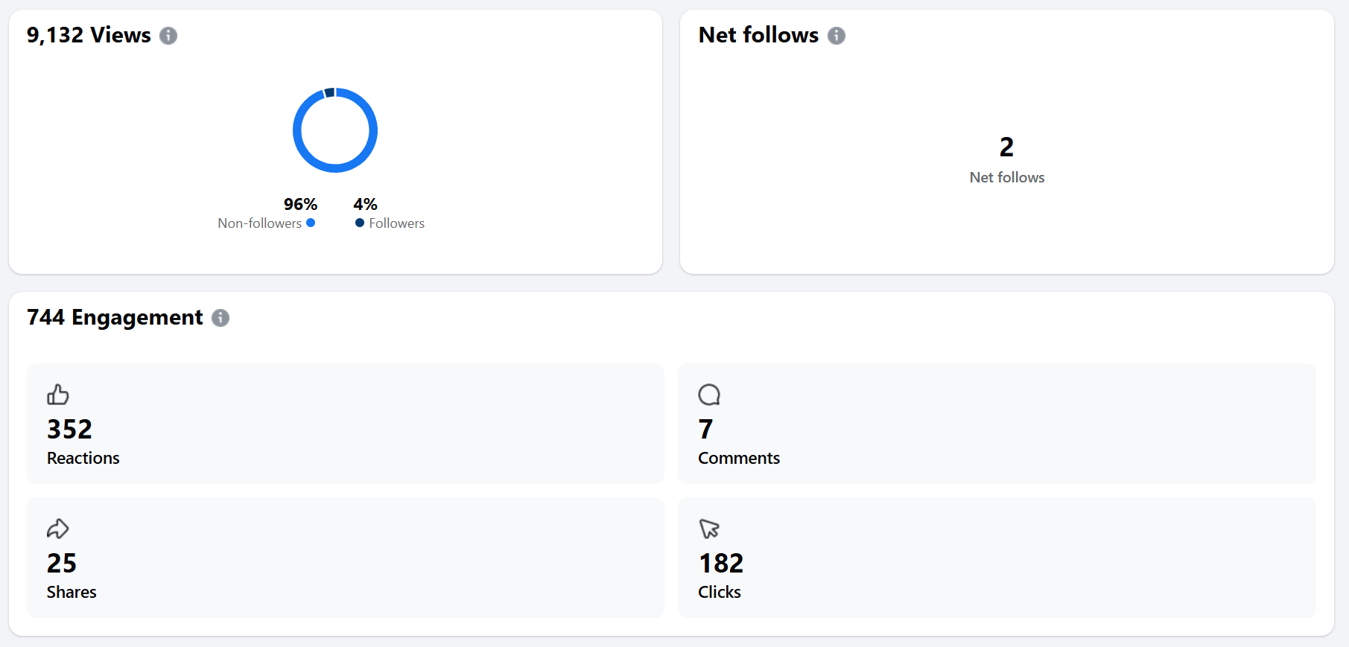Viewport: 1349px width, 647px height.
Task: Select the 96% Non-followers percentage
Action: pos(300,204)
